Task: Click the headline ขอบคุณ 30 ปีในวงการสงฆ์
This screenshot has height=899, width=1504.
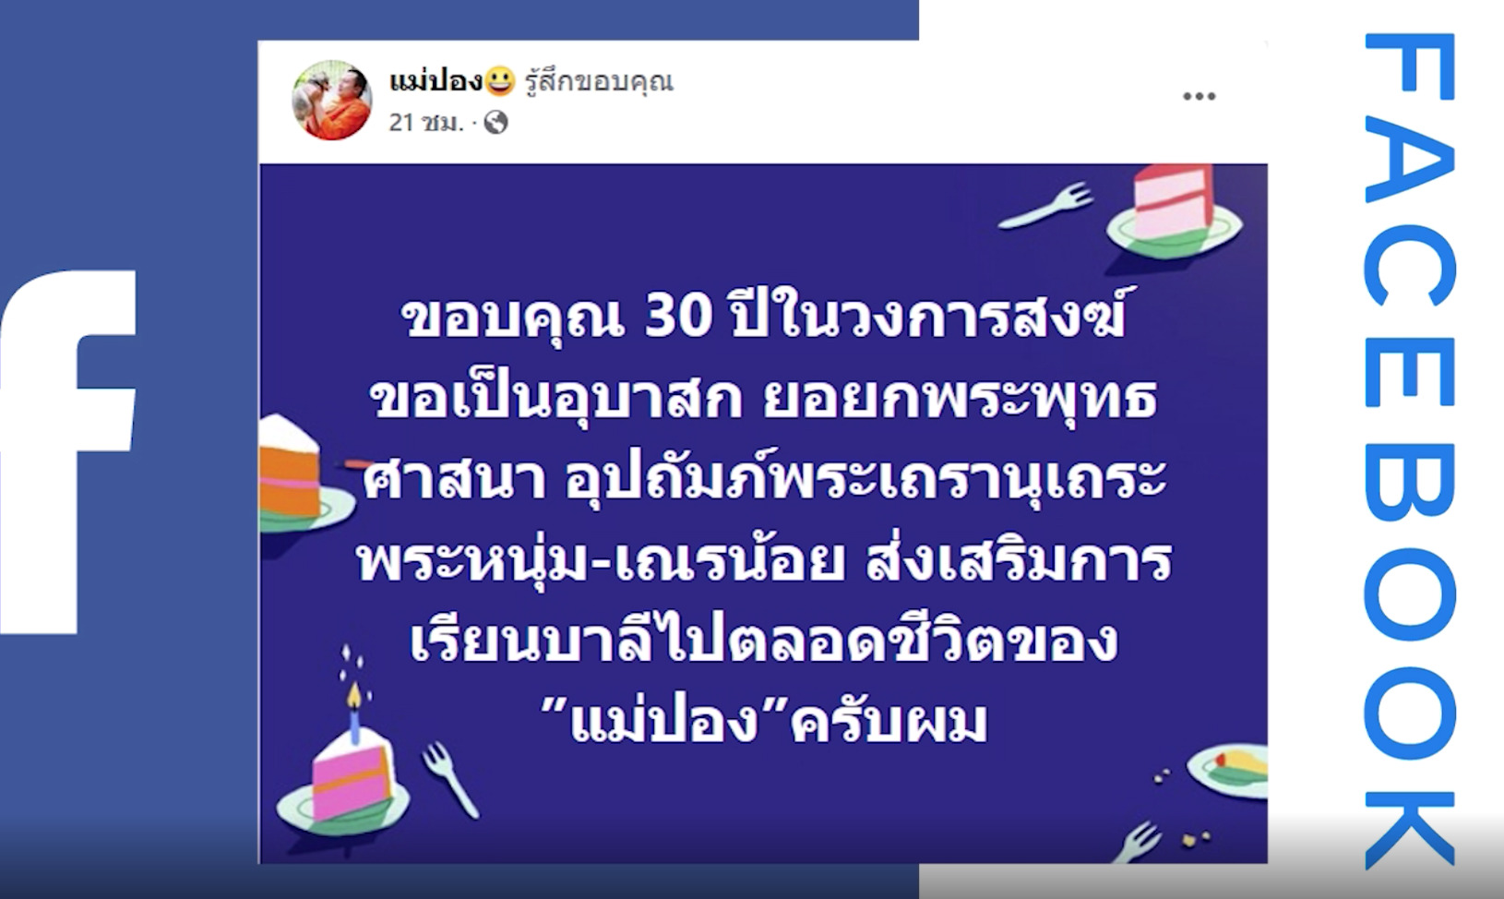Action: (x=764, y=317)
